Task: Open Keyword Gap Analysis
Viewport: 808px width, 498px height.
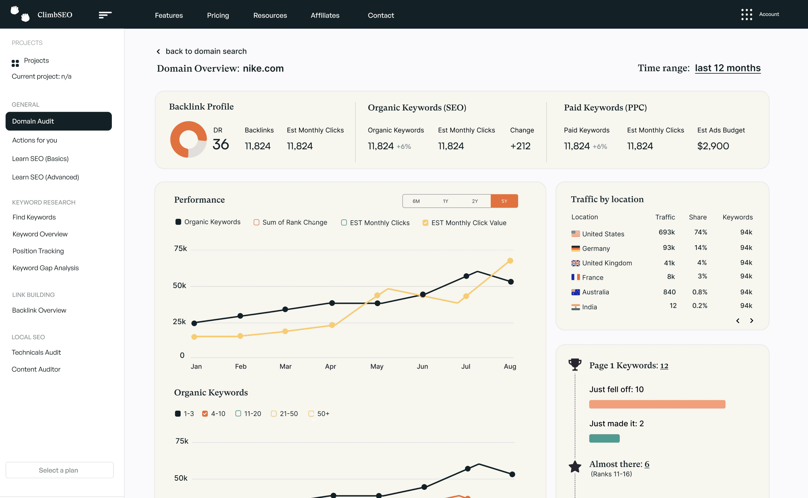Action: [x=45, y=268]
